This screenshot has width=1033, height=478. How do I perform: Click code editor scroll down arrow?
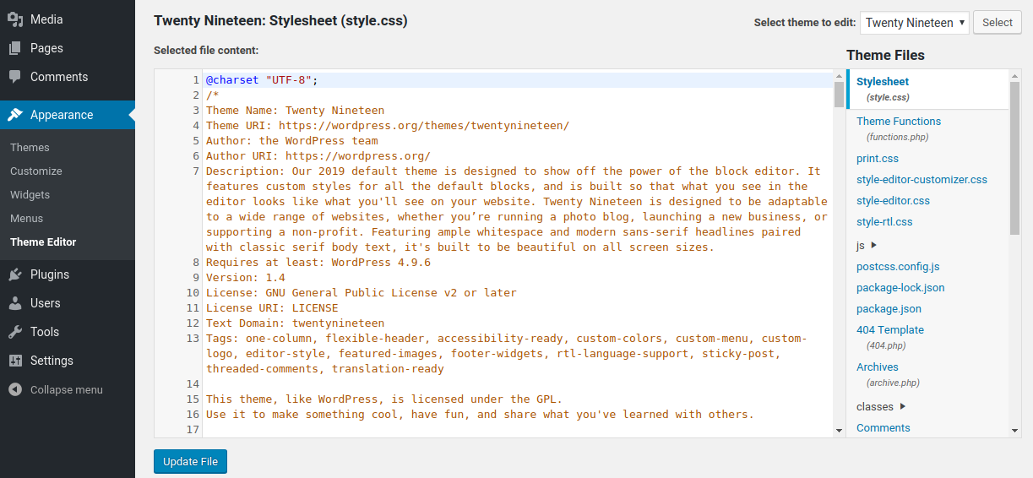point(839,431)
